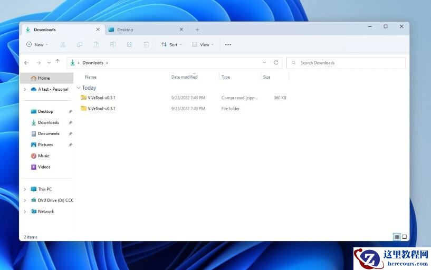Go forward with the right arrow

pyautogui.click(x=39, y=63)
